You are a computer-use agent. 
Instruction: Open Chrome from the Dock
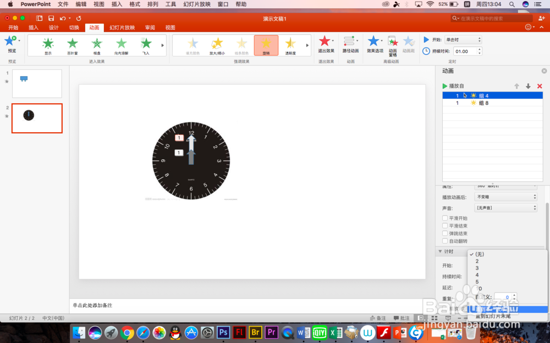point(127,333)
